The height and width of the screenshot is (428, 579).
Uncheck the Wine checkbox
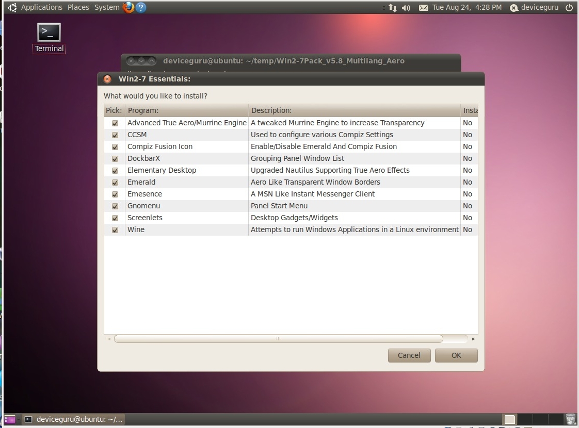[115, 230]
